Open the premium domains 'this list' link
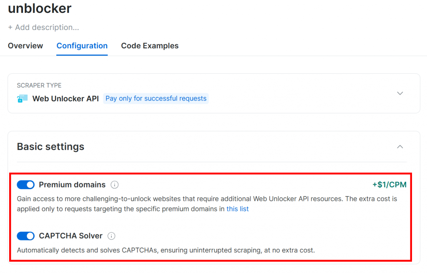This screenshot has height=273, width=427. pos(237,209)
